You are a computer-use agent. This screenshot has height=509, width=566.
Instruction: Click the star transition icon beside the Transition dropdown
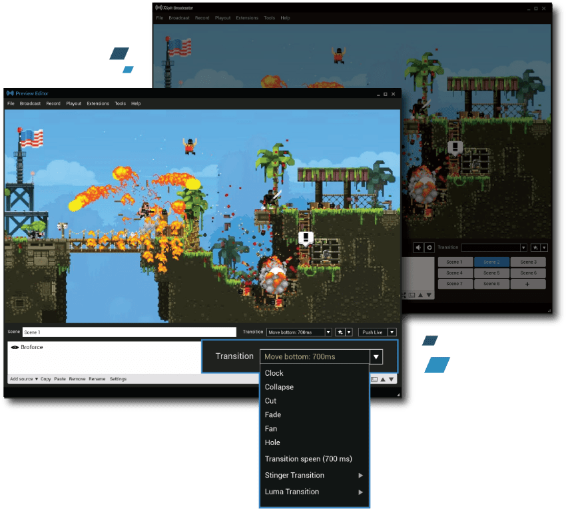pyautogui.click(x=340, y=332)
